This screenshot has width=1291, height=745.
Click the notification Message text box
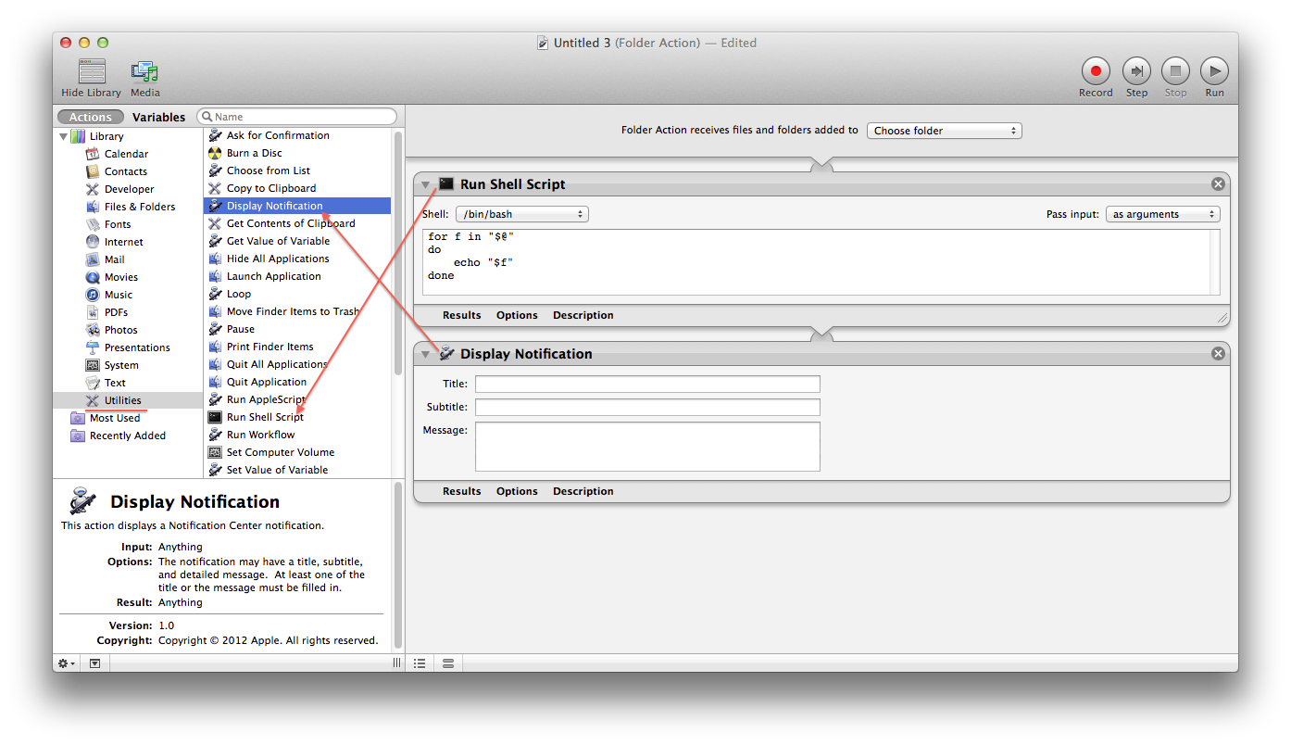pyautogui.click(x=647, y=447)
